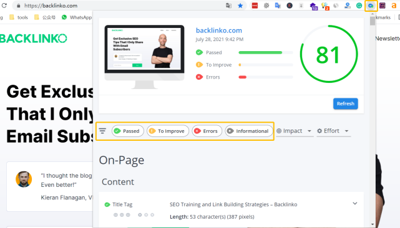The width and height of the screenshot is (400, 228).
Task: Open the Grammarly extension icon
Action: coord(359,6)
